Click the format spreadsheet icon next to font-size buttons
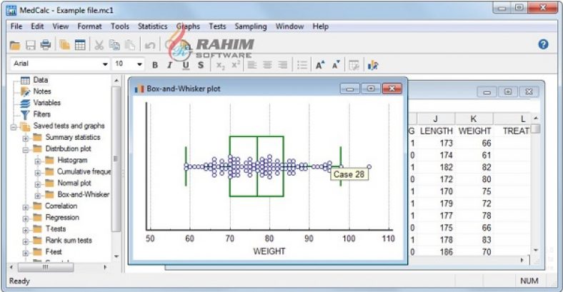Screen dimensions: 563x292 [354, 65]
